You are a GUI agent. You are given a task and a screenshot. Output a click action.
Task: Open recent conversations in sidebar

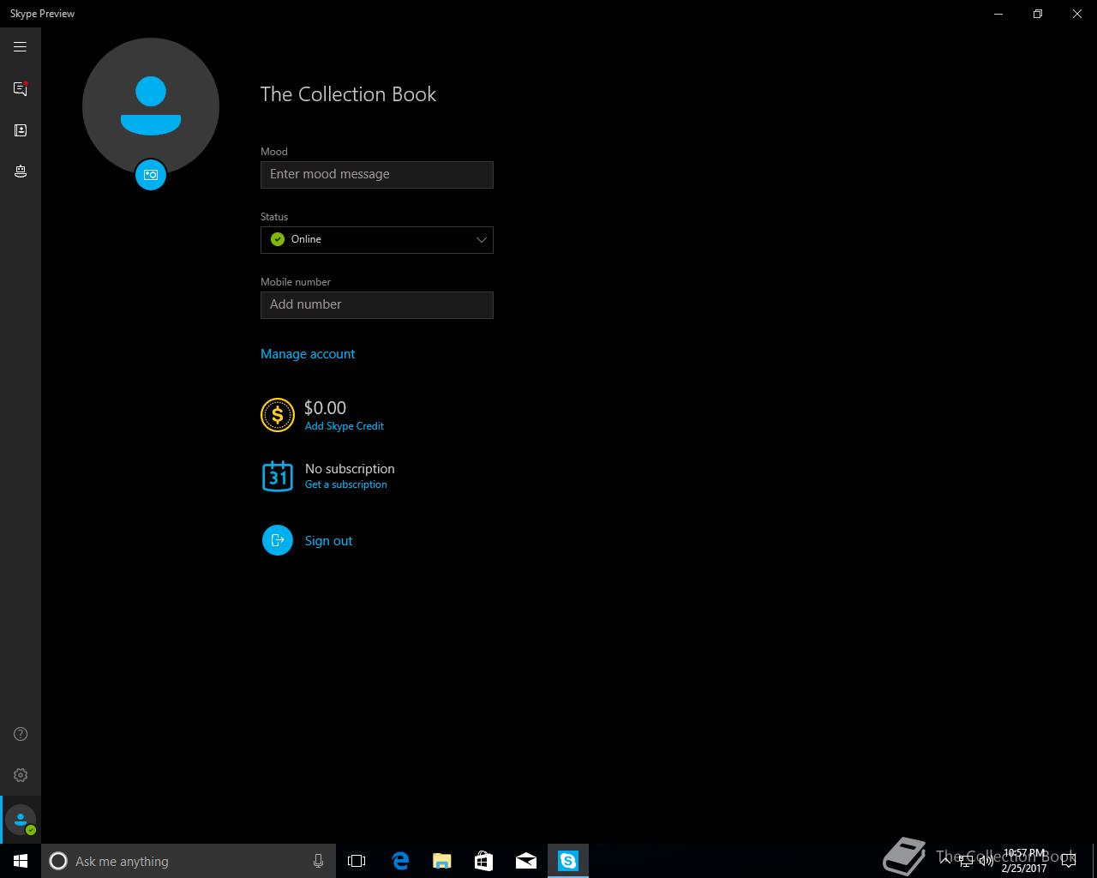click(20, 88)
